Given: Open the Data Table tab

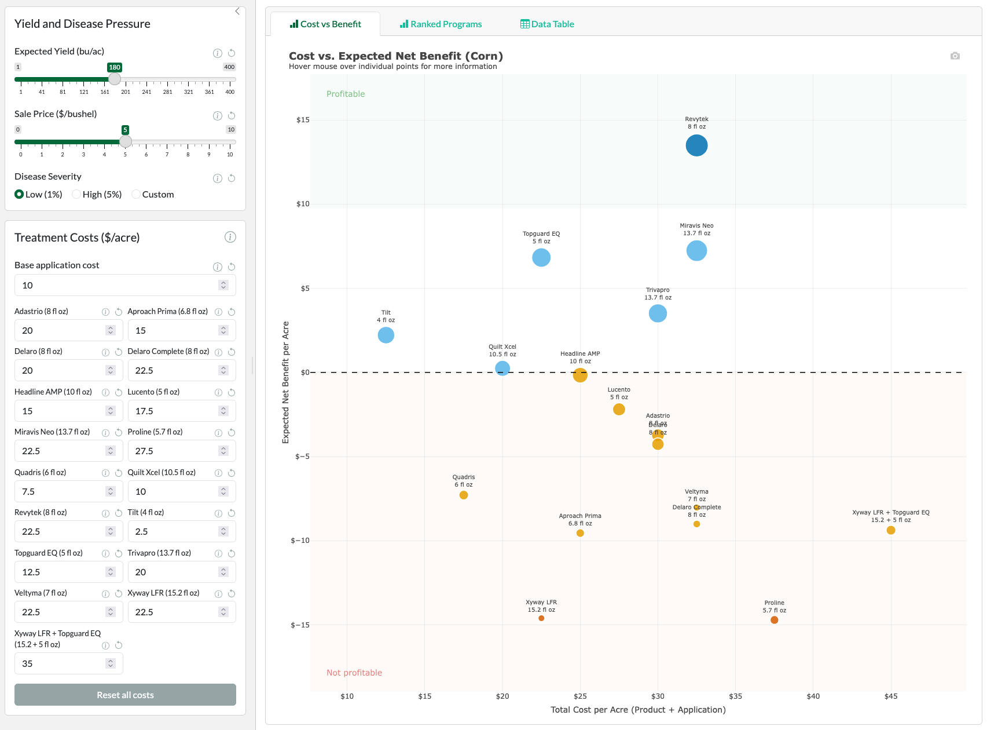Looking at the screenshot, I should tap(547, 24).
